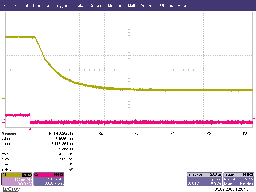Click 10.0 V/div in C2 box
Image resolution: width=256 pixels, height=192 pixels.
[55, 179]
